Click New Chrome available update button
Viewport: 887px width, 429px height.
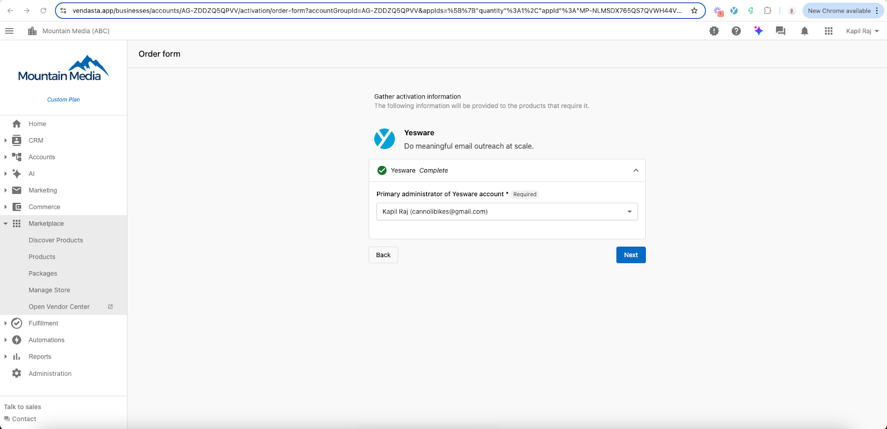839,11
